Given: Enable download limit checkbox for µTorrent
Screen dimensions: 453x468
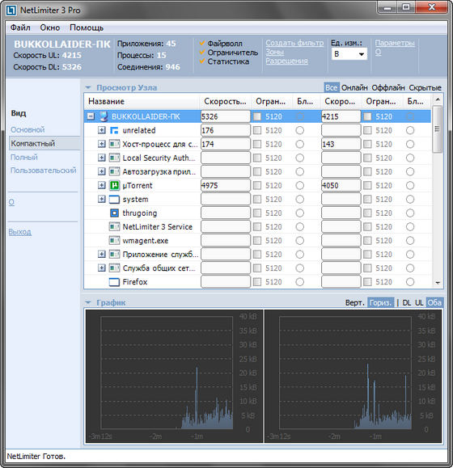Looking at the screenshot, I should (257, 186).
